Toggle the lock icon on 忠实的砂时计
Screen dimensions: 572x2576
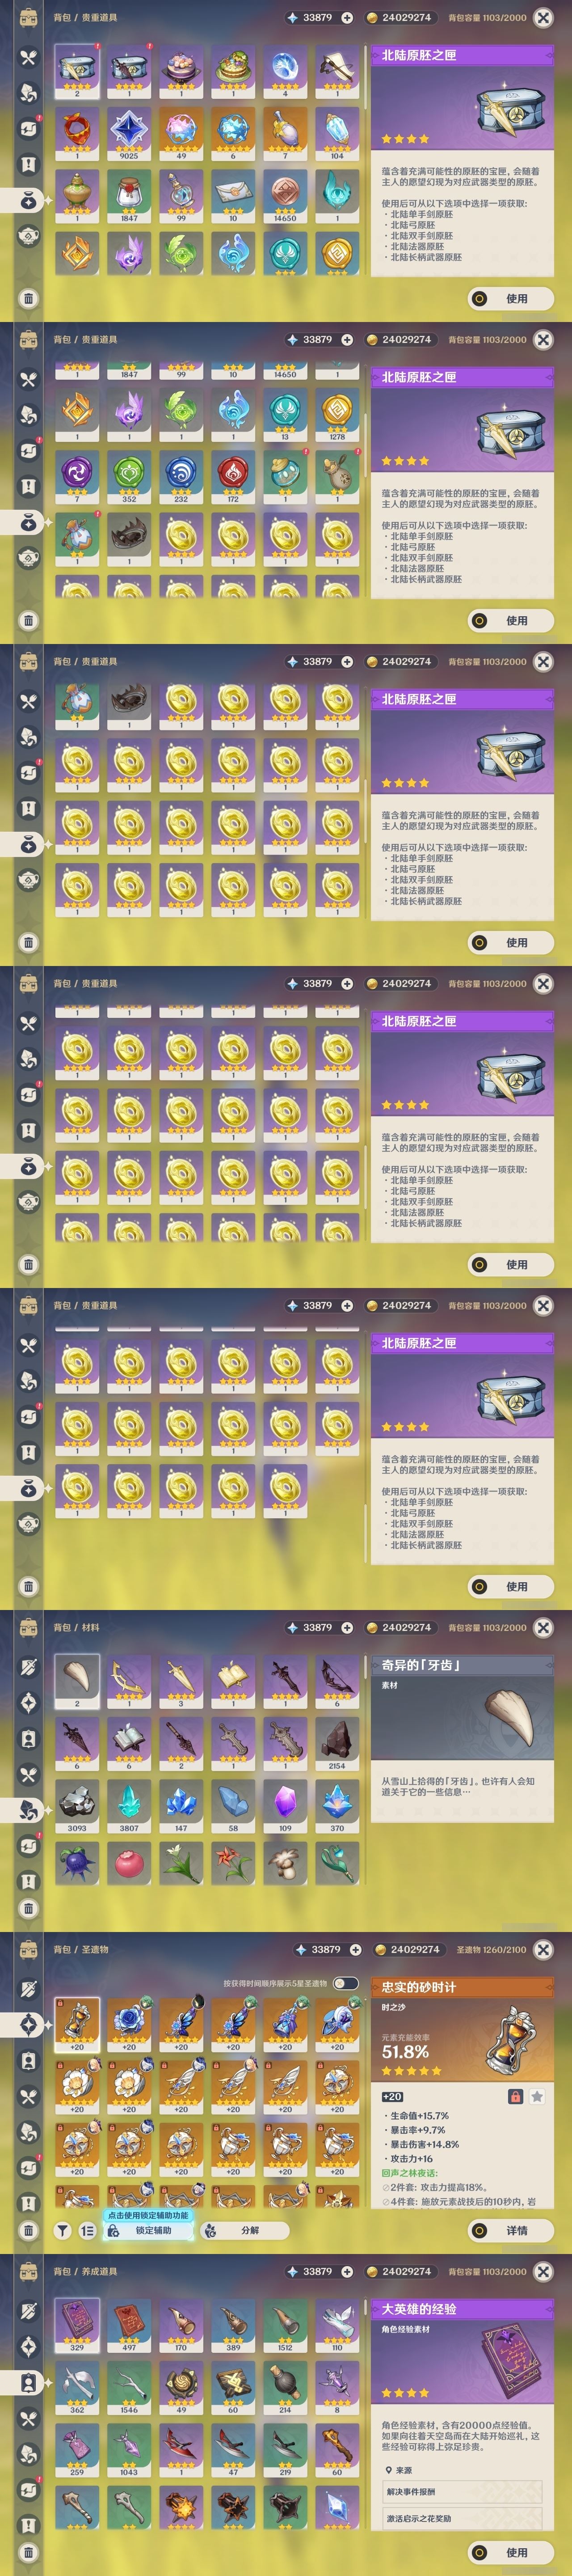[515, 2097]
